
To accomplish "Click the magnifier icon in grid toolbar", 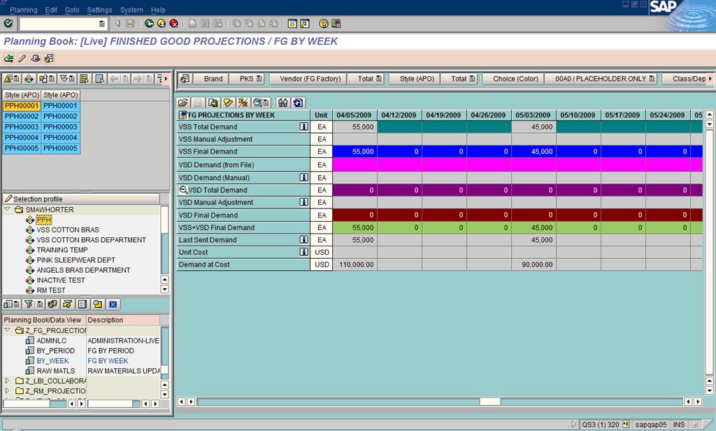I will coord(261,103).
